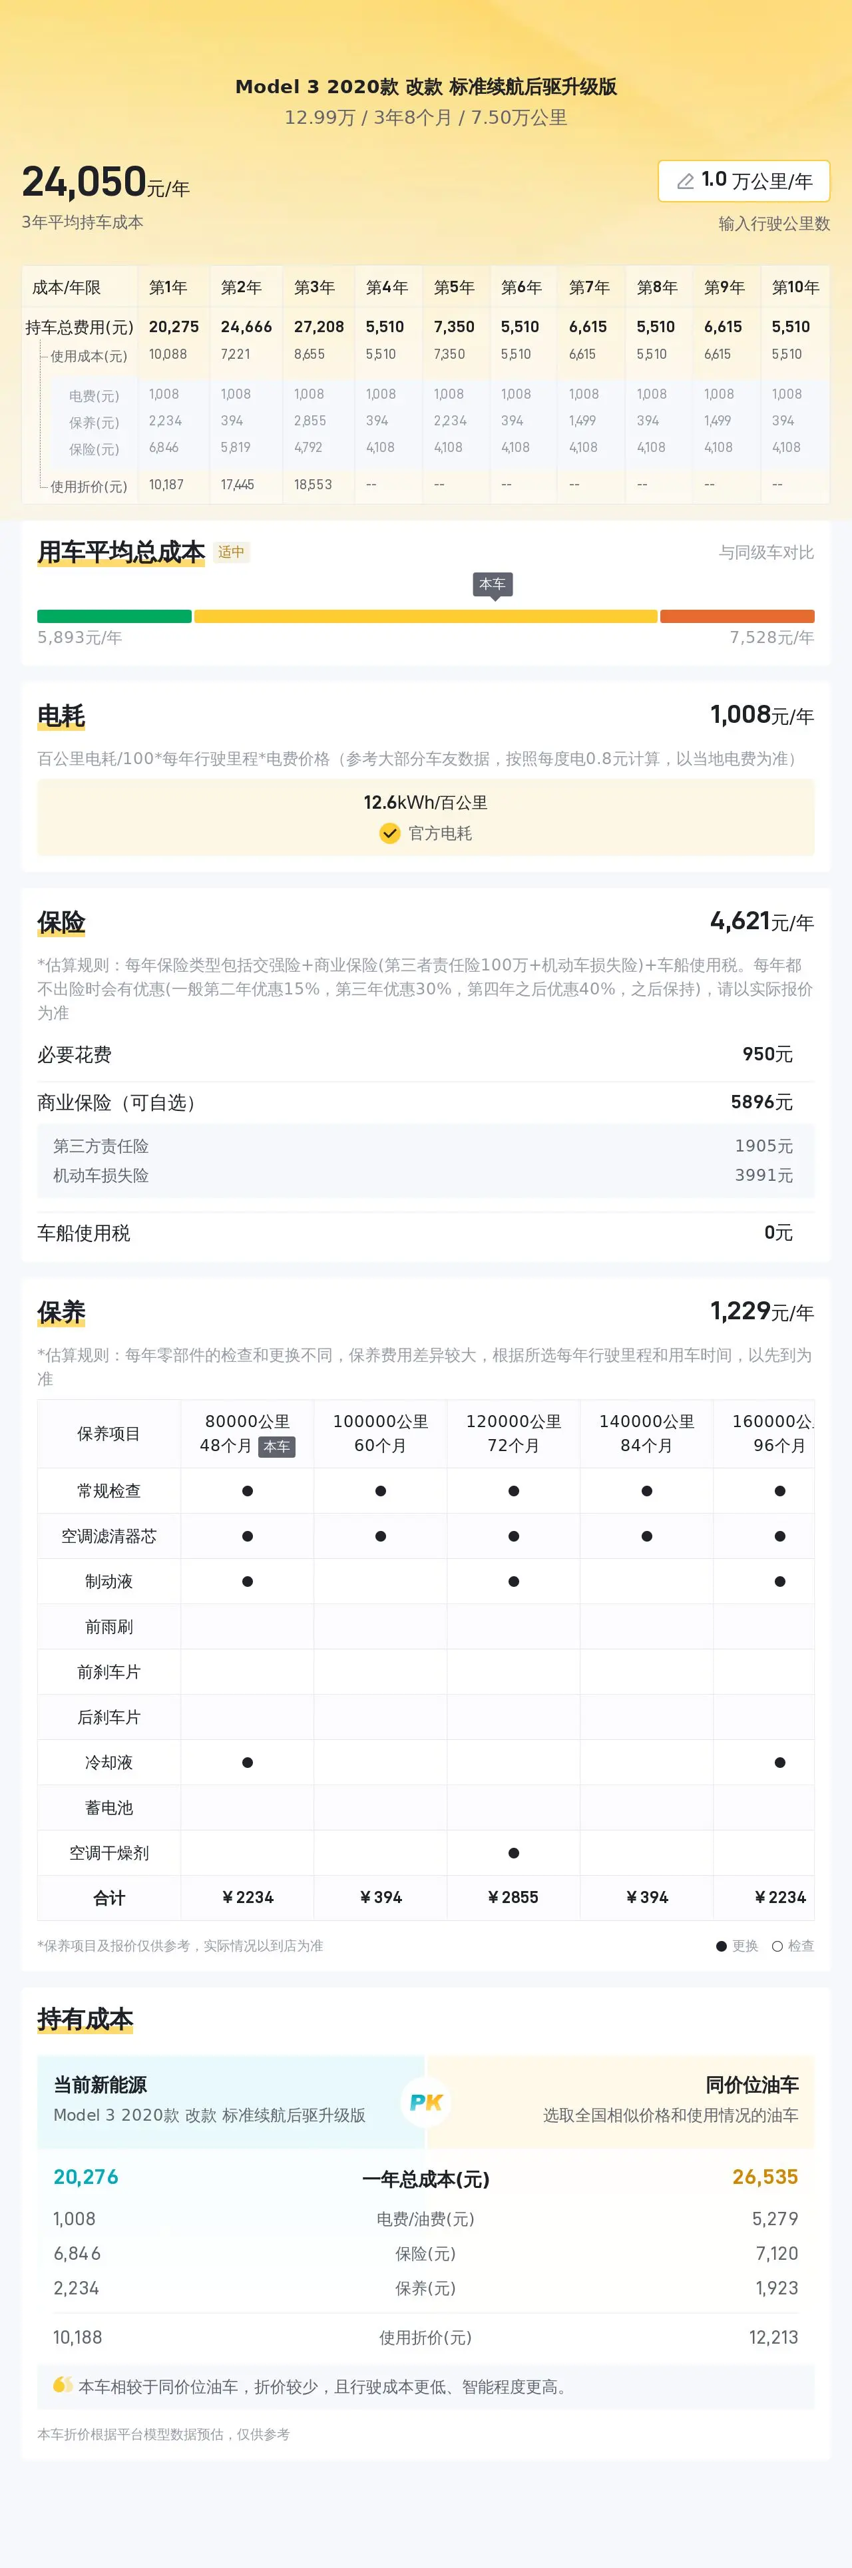Click 本车 badge in 48个月 column
This screenshot has width=852, height=2568.
point(277,1446)
